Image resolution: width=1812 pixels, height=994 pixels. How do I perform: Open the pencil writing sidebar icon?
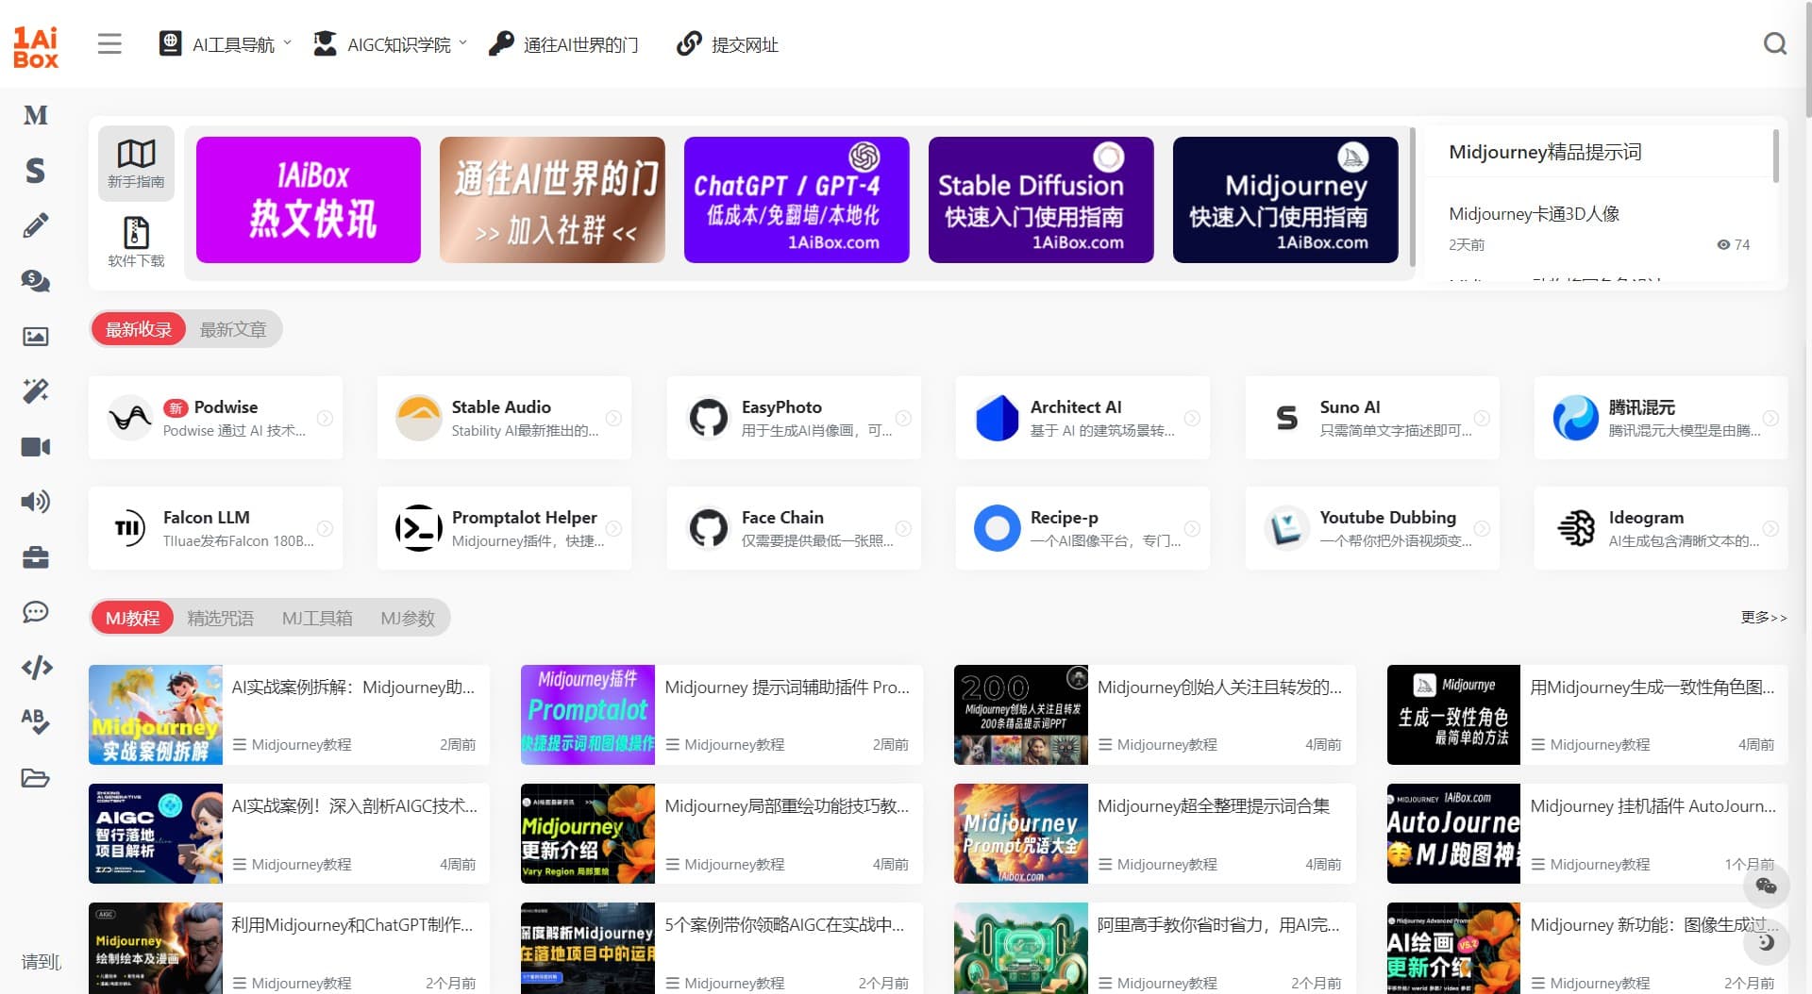coord(36,225)
